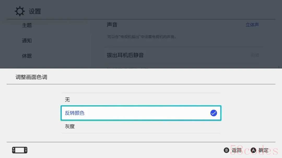Toggle the faint value beside 拔出耳机后静音
The height and width of the screenshot is (158, 282).
coord(255,55)
